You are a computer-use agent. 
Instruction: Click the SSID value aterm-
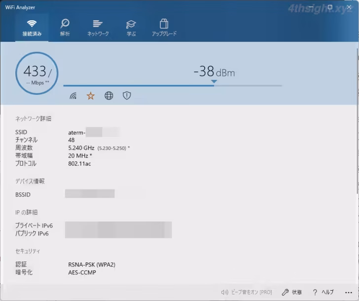tap(77, 133)
